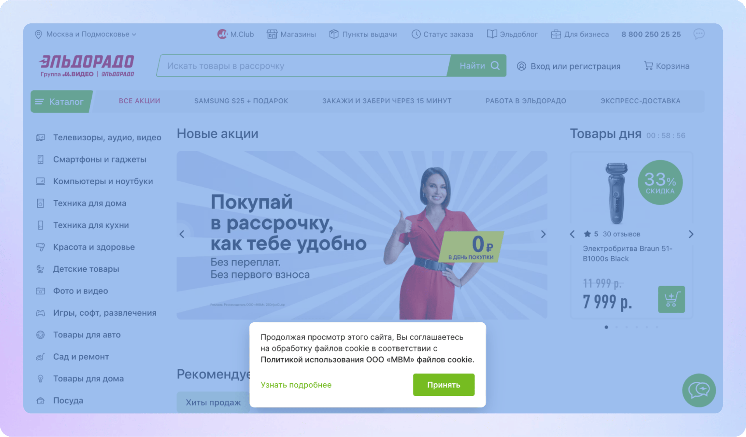The width and height of the screenshot is (746, 437).
Task: Click the Статус заказа clock icon
Action: [x=416, y=34]
